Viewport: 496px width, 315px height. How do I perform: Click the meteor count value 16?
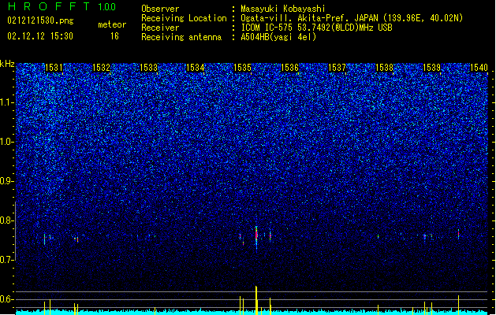114,36
